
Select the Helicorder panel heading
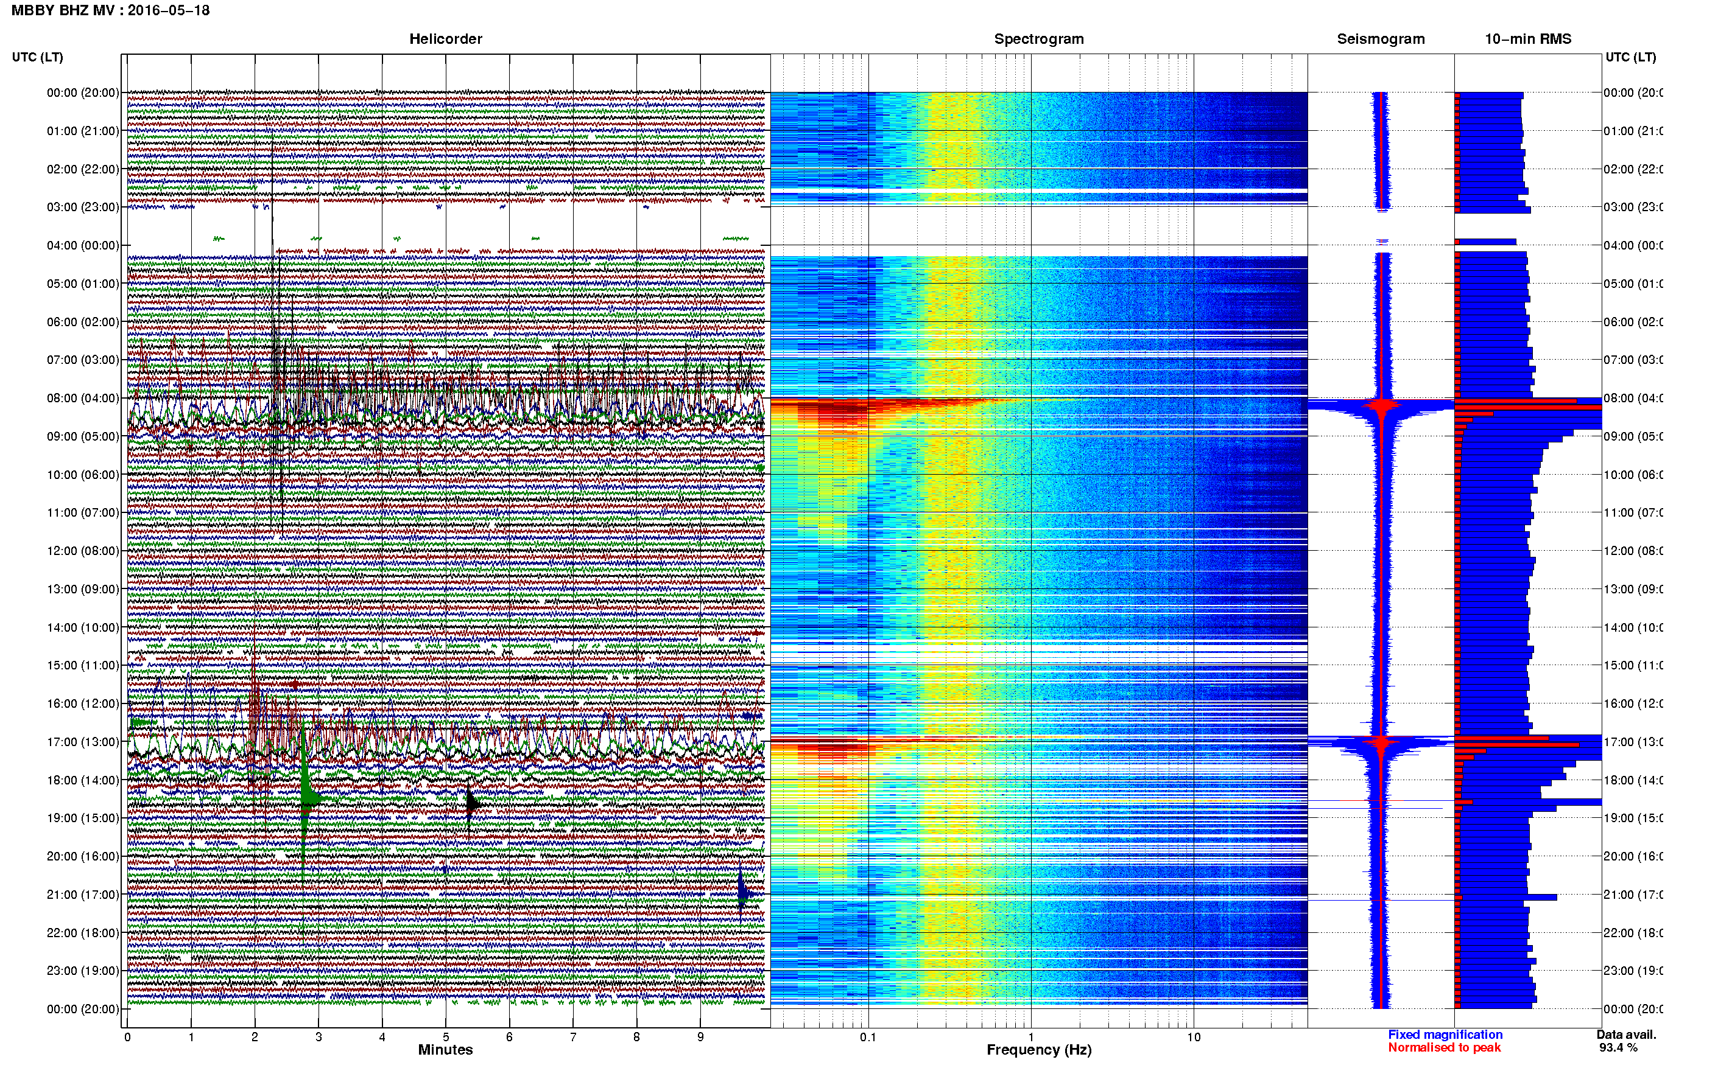445,40
